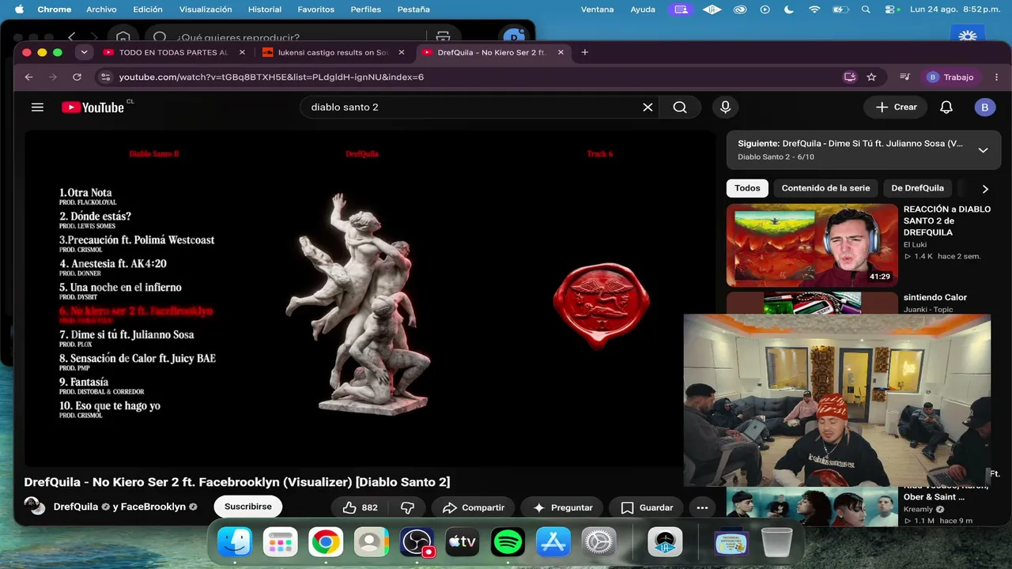Open the Historial menu
The height and width of the screenshot is (569, 1012).
click(x=265, y=9)
